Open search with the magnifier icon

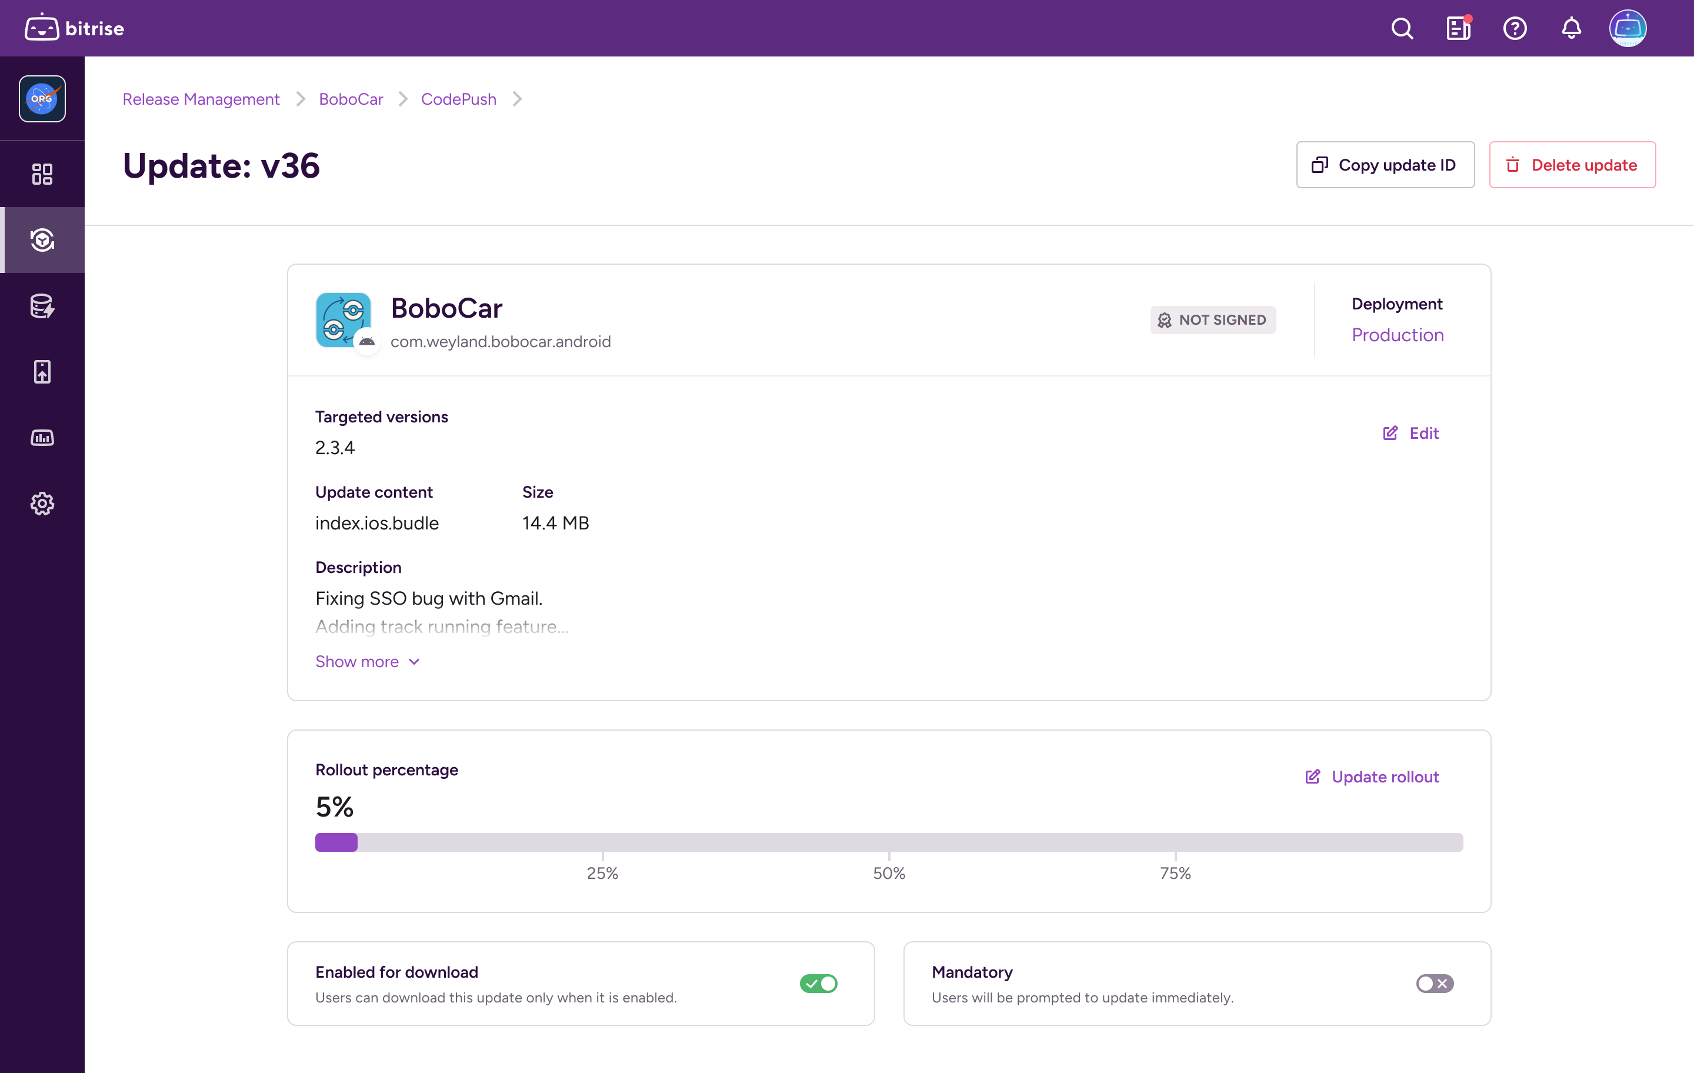tap(1401, 29)
